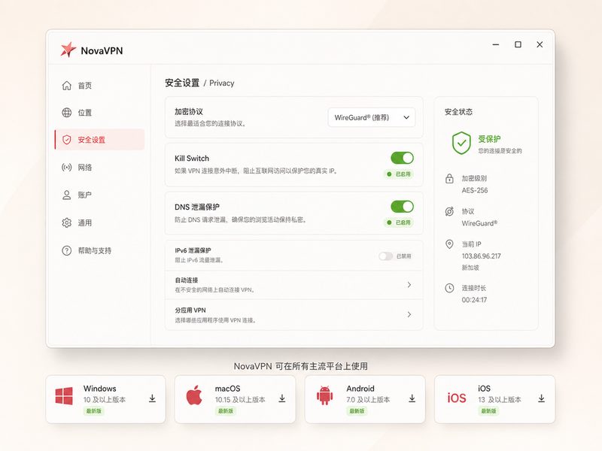The width and height of the screenshot is (602, 451).
Task: Click the 受保护 status text
Action: pos(489,139)
